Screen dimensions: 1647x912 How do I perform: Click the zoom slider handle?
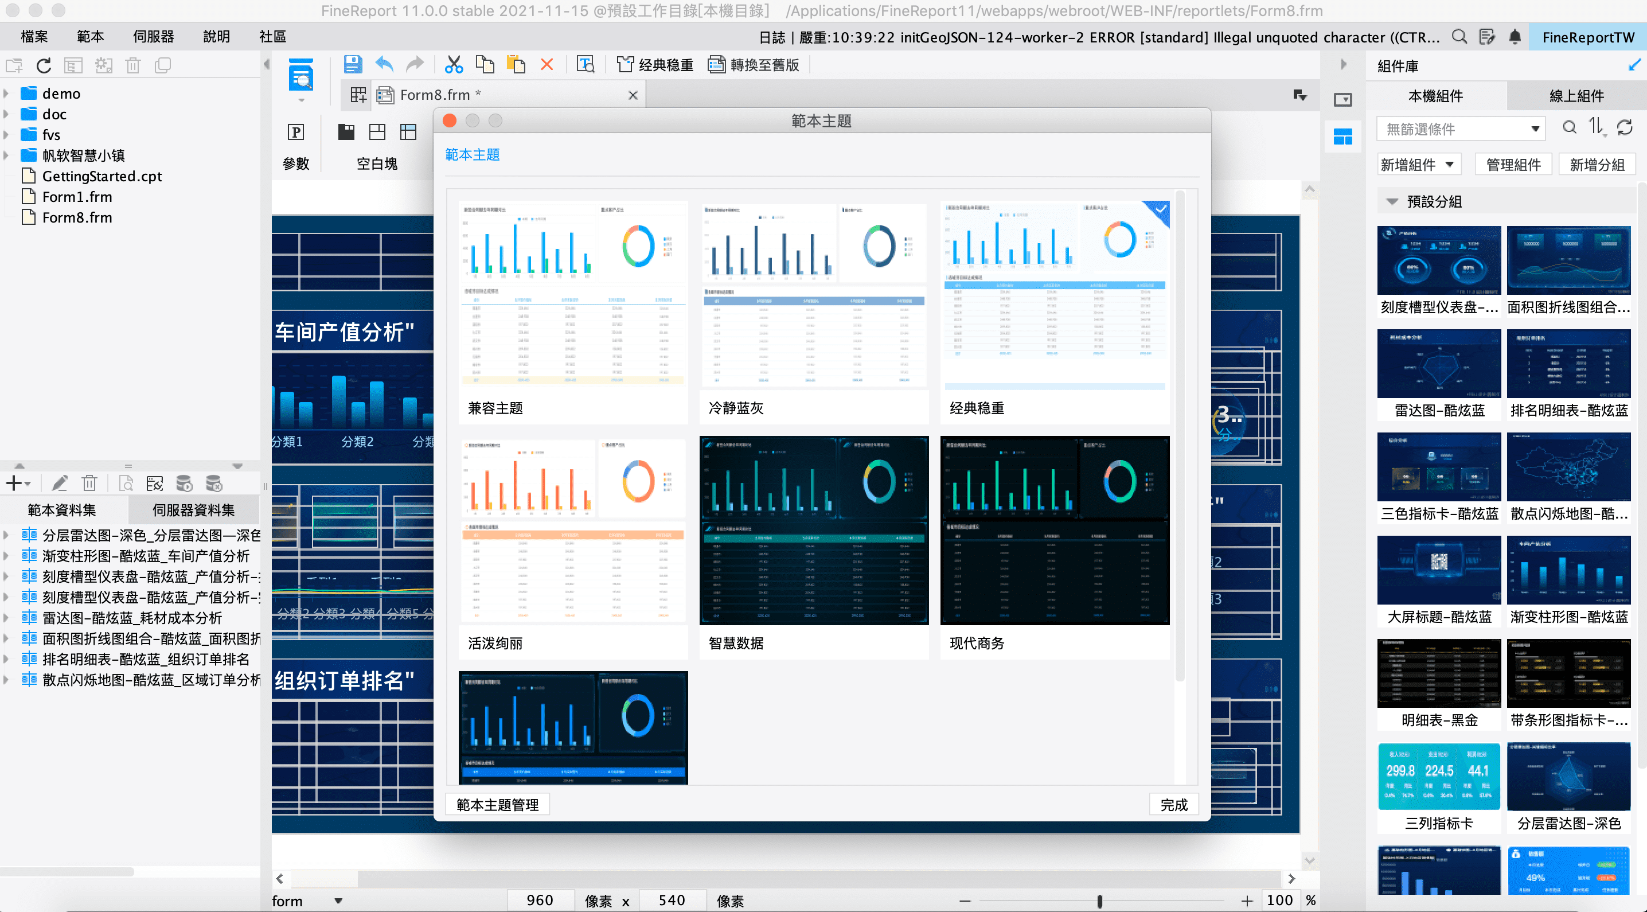pos(1100,901)
